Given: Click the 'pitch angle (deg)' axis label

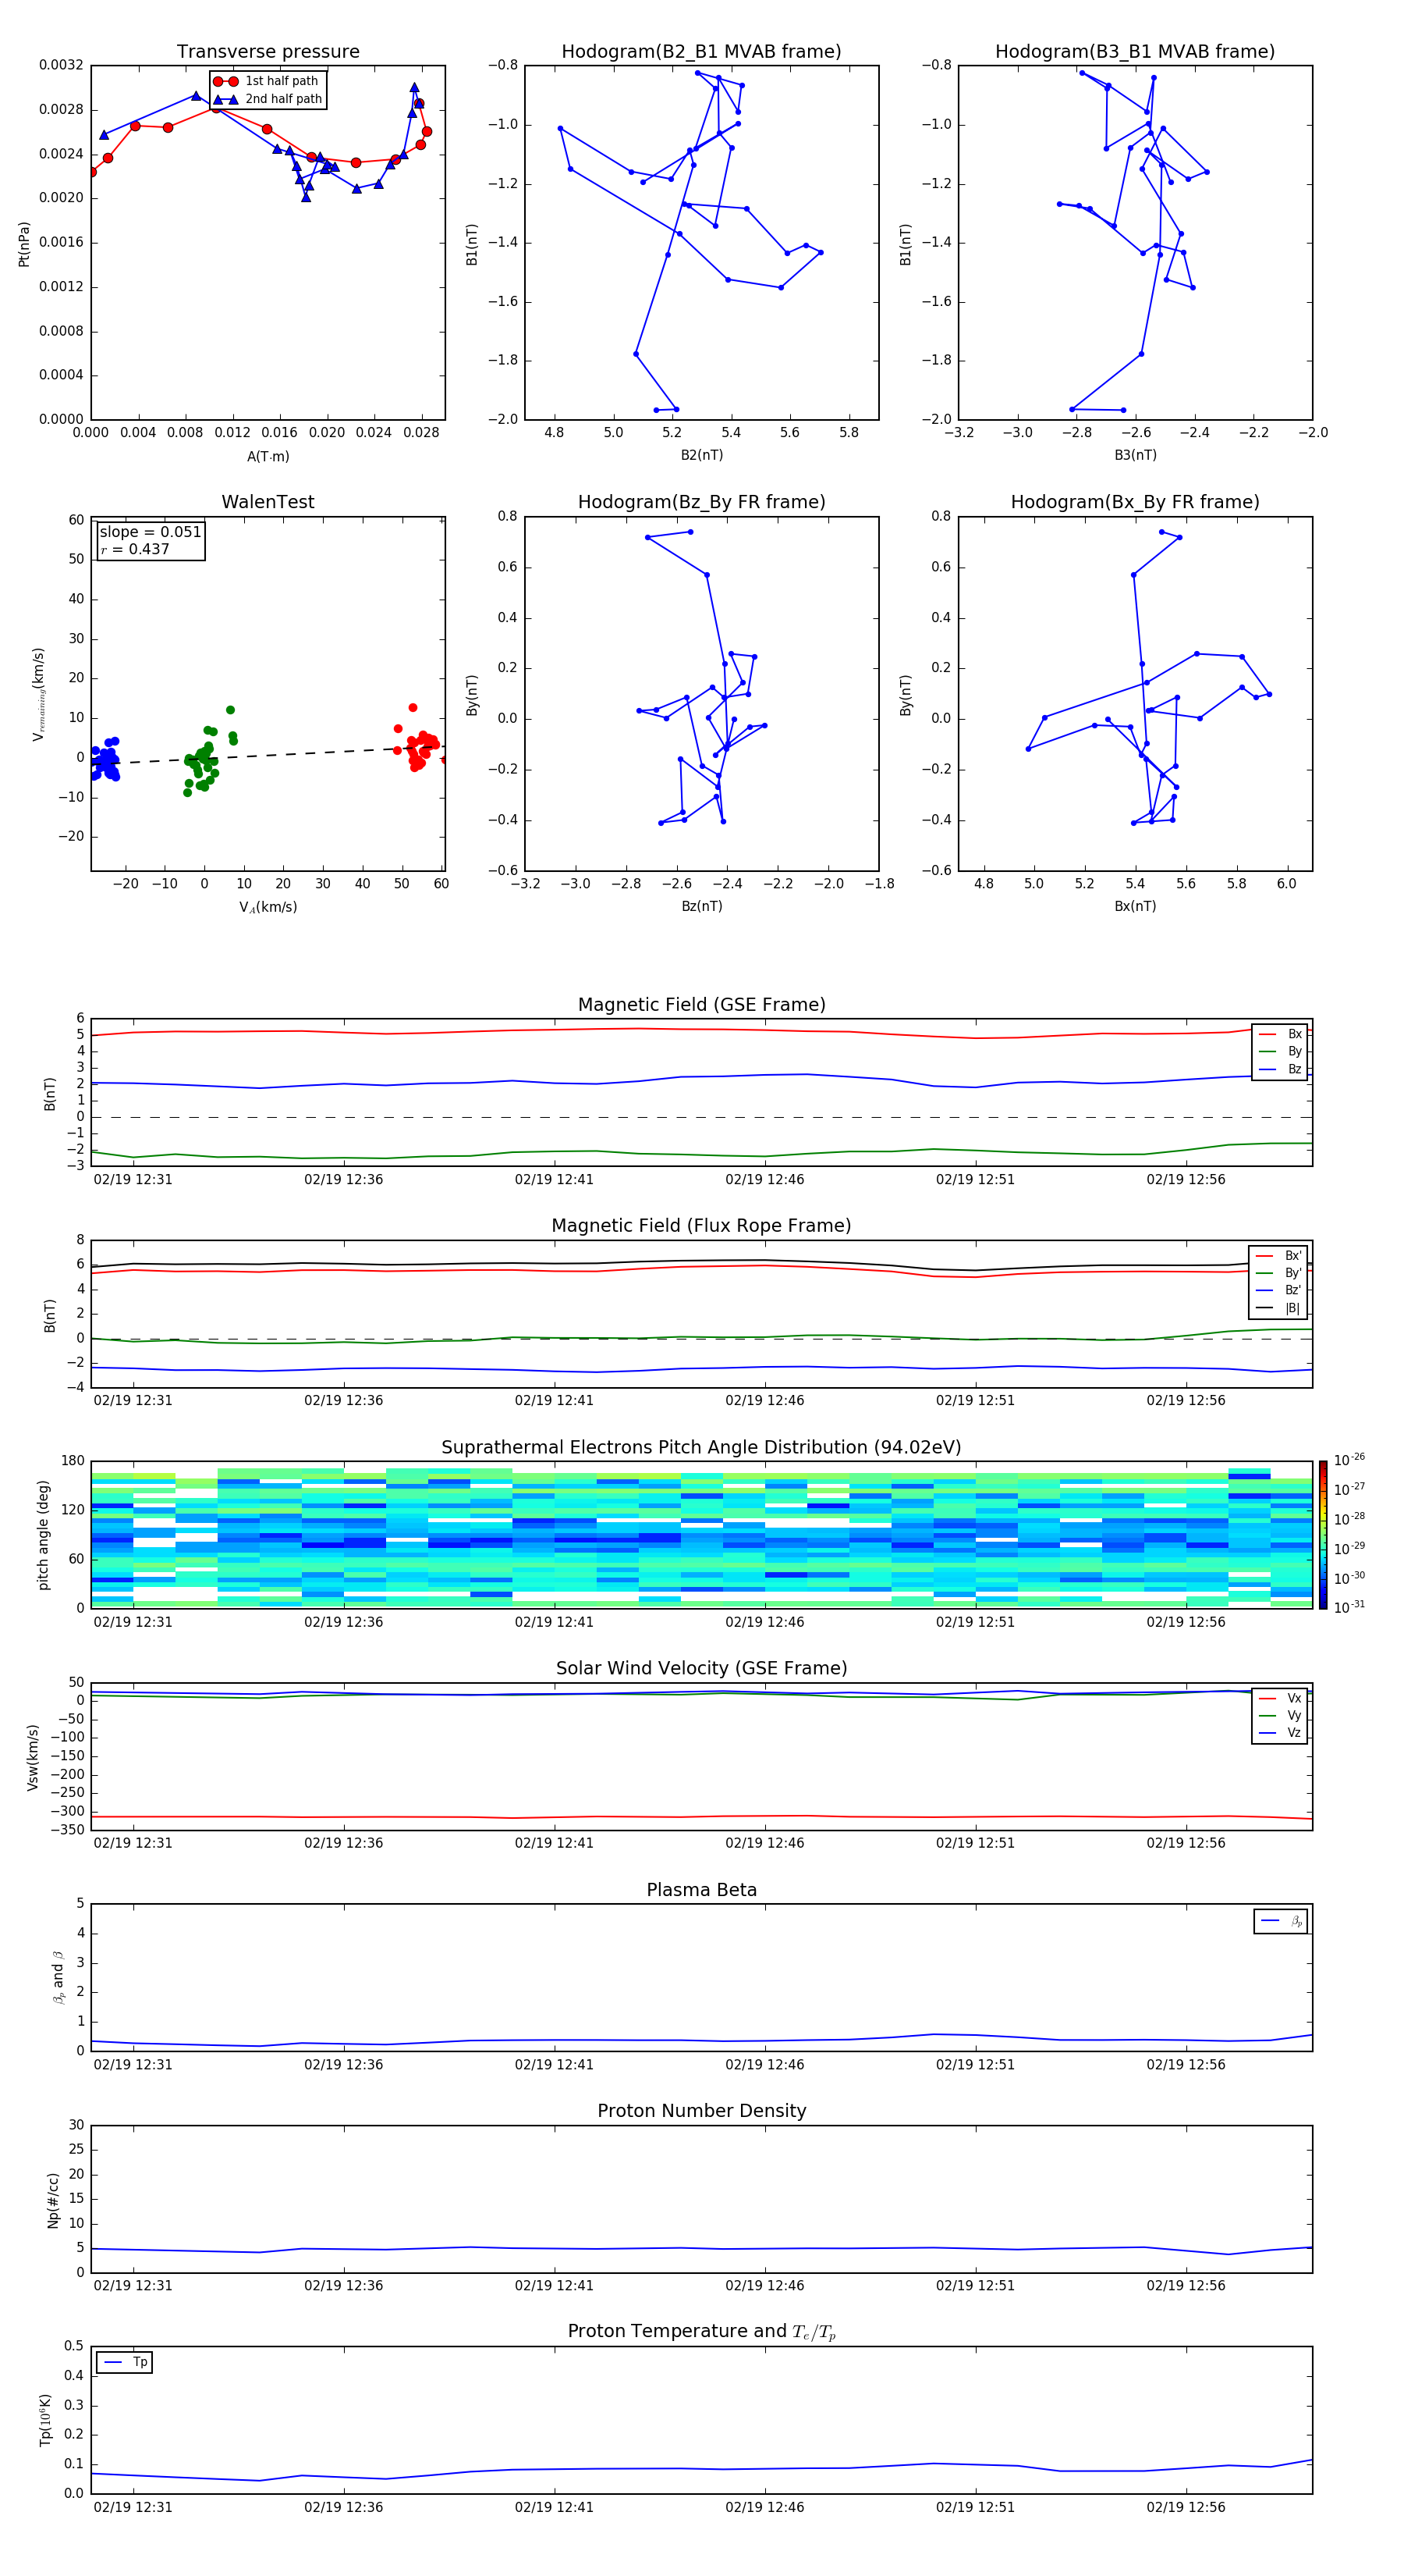Looking at the screenshot, I should (x=43, y=1535).
